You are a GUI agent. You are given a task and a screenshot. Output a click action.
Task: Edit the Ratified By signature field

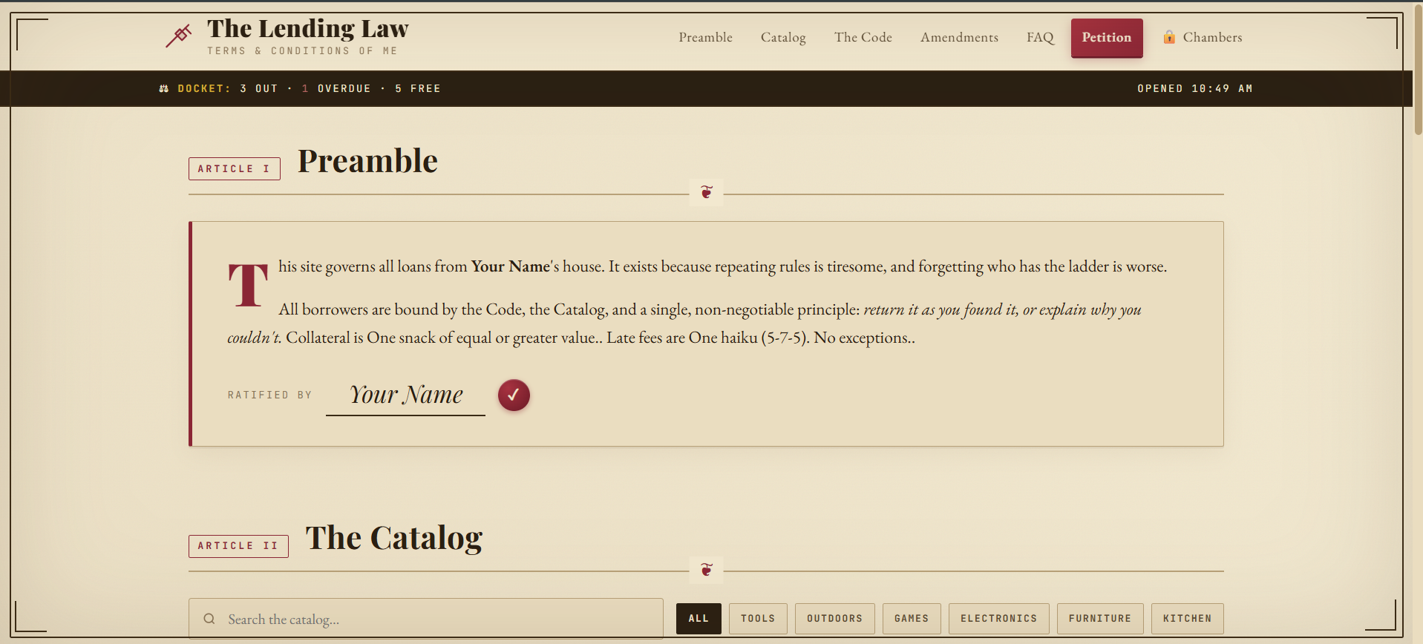[405, 395]
